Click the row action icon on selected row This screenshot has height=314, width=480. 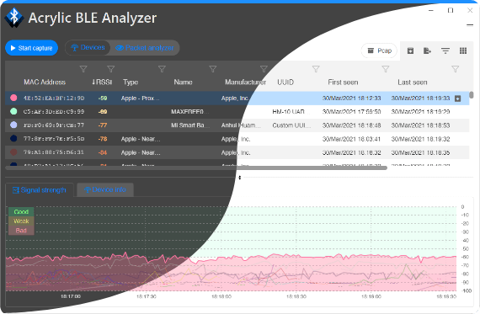click(x=457, y=98)
